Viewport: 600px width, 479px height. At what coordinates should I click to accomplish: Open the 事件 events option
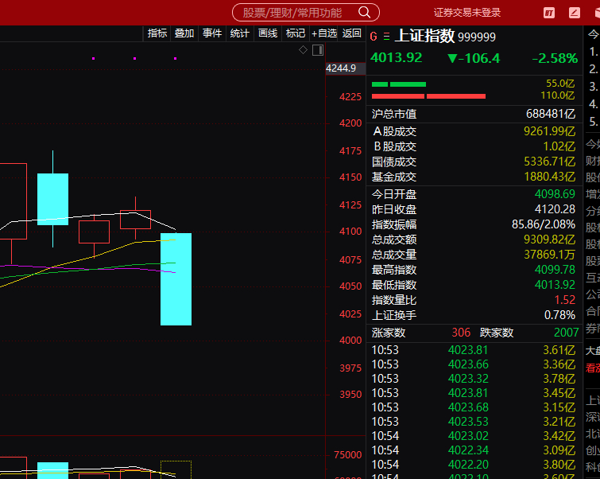coord(212,33)
